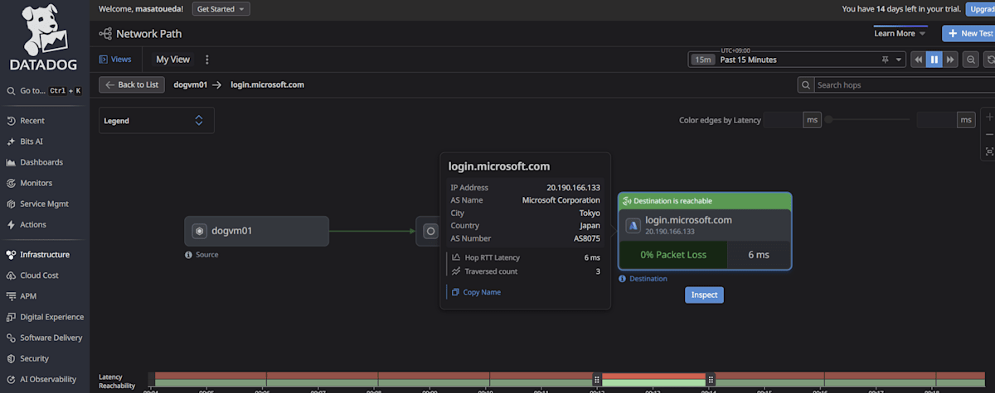Click the left timeline selection handle
Screen dimensions: 995x393
pos(598,379)
